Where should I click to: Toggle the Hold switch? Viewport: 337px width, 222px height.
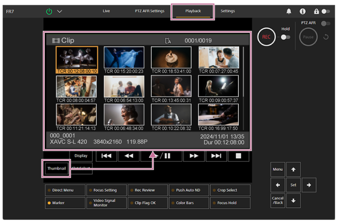(285, 37)
